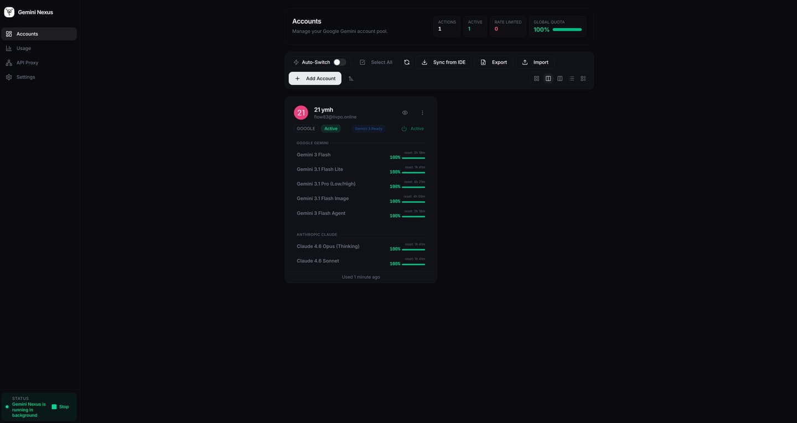The height and width of the screenshot is (423, 797).
Task: Click the Gemini 3.1 Pro (Low/High) row
Action: tap(361, 184)
